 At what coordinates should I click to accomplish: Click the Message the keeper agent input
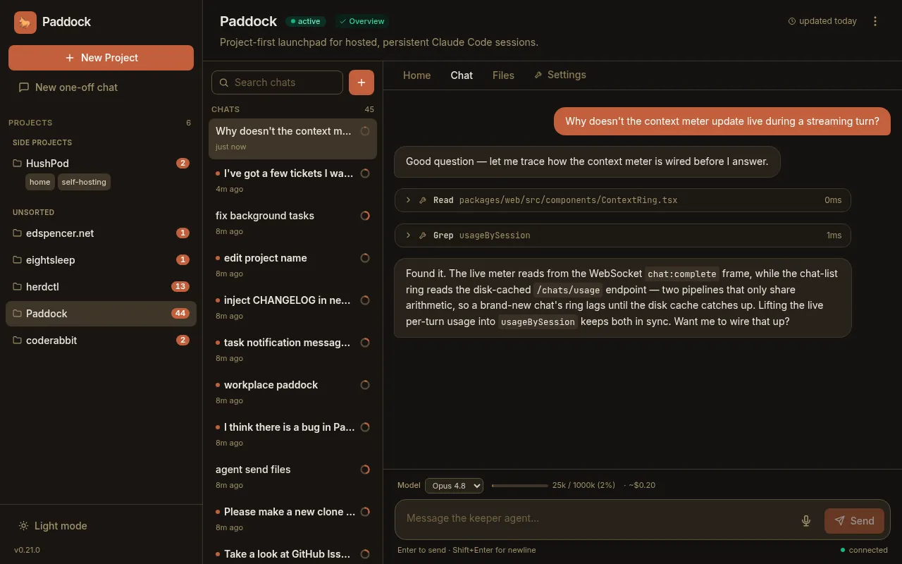point(597,518)
